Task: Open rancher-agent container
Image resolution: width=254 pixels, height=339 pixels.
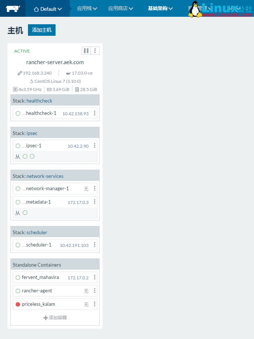Action: click(x=37, y=291)
